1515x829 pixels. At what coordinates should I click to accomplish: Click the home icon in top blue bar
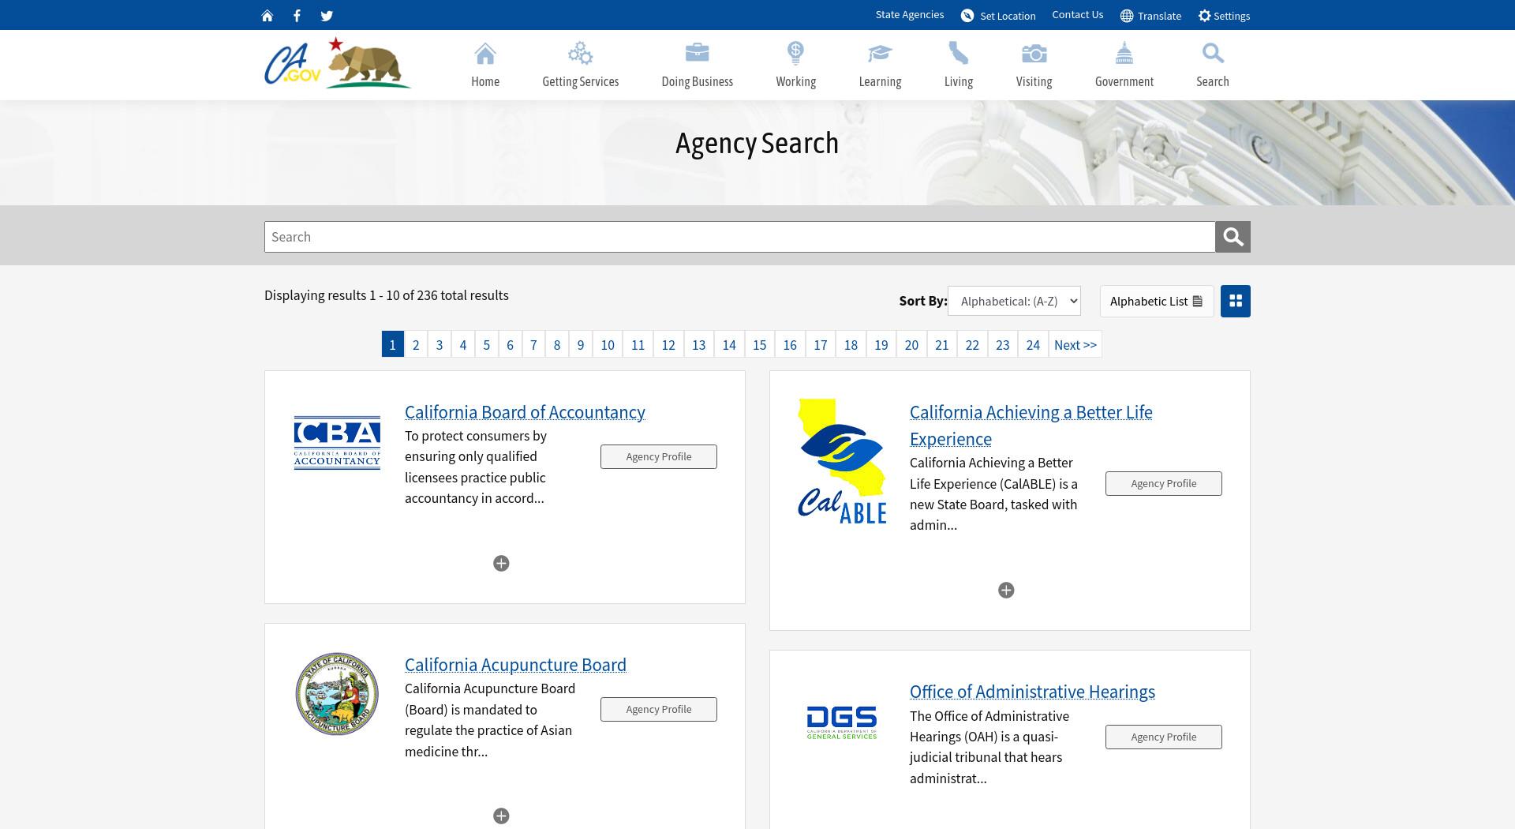point(267,16)
